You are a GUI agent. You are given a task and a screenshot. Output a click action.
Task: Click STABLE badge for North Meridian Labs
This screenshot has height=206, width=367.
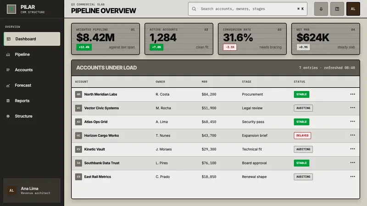[x=301, y=94]
